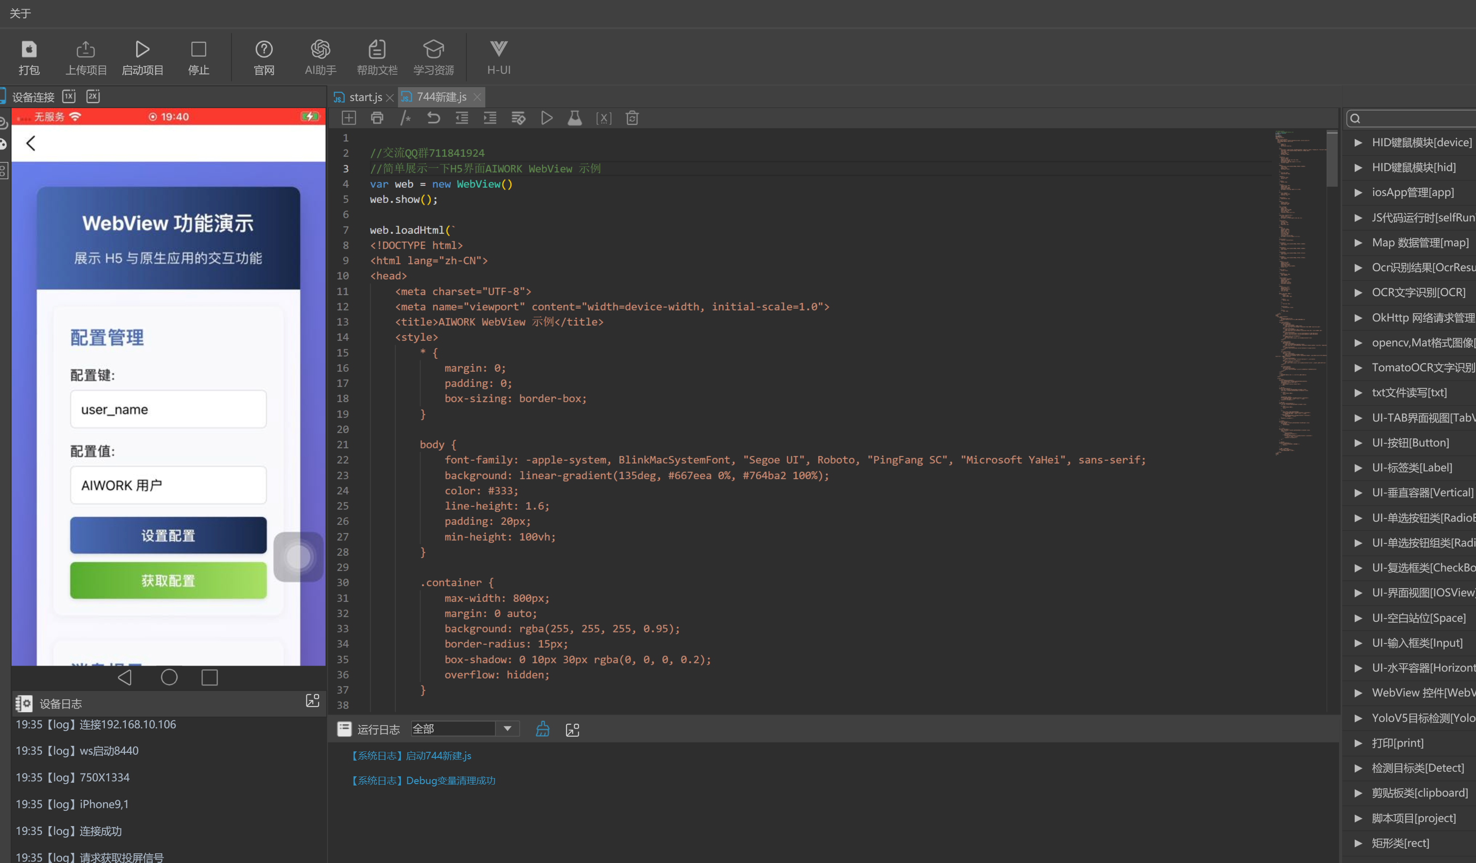Tap the floating assistive touch circle

(x=298, y=557)
